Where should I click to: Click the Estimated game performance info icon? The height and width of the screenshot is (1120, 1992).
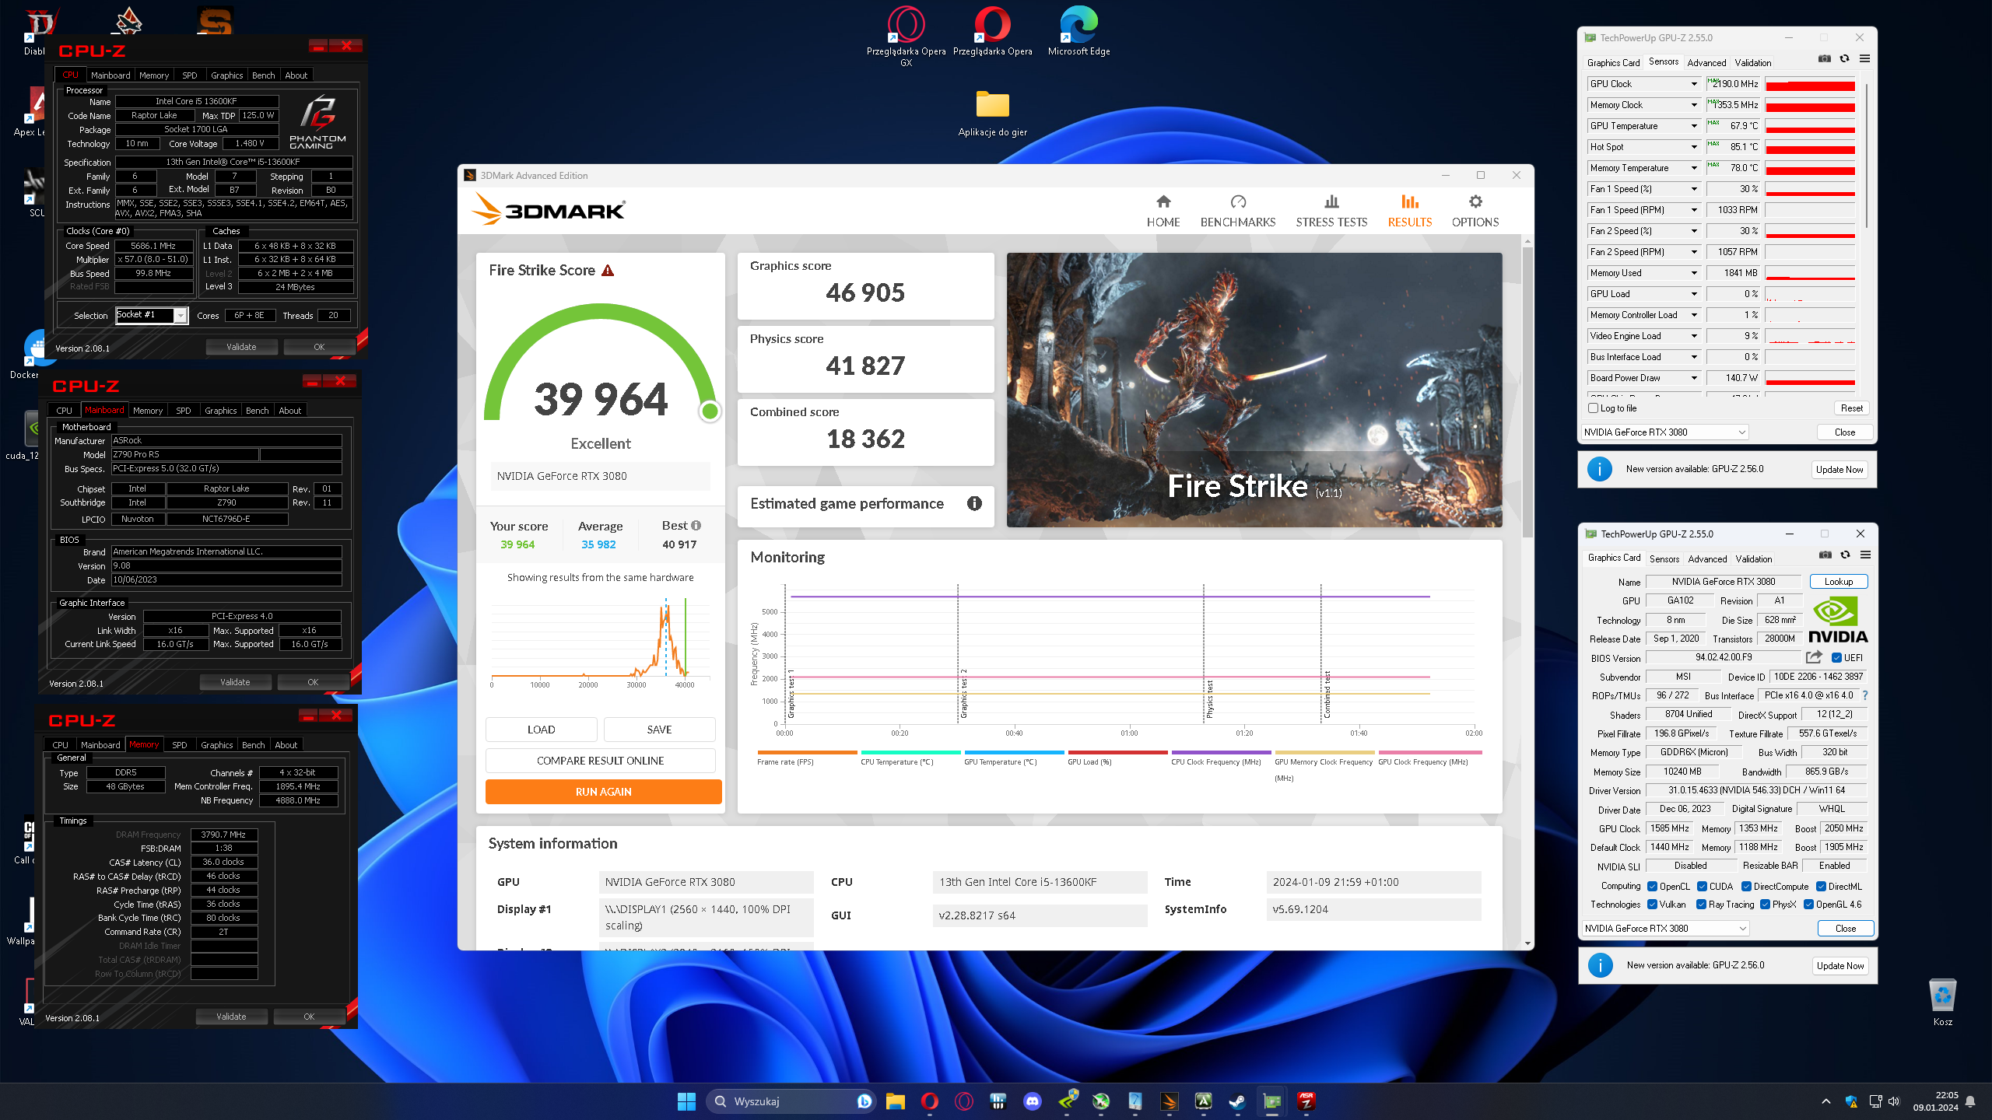974,503
